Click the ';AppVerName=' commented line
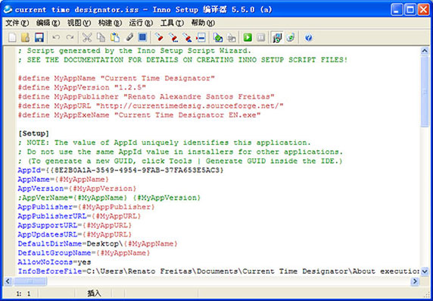Viewport: 433px width, 301px height. (109, 198)
